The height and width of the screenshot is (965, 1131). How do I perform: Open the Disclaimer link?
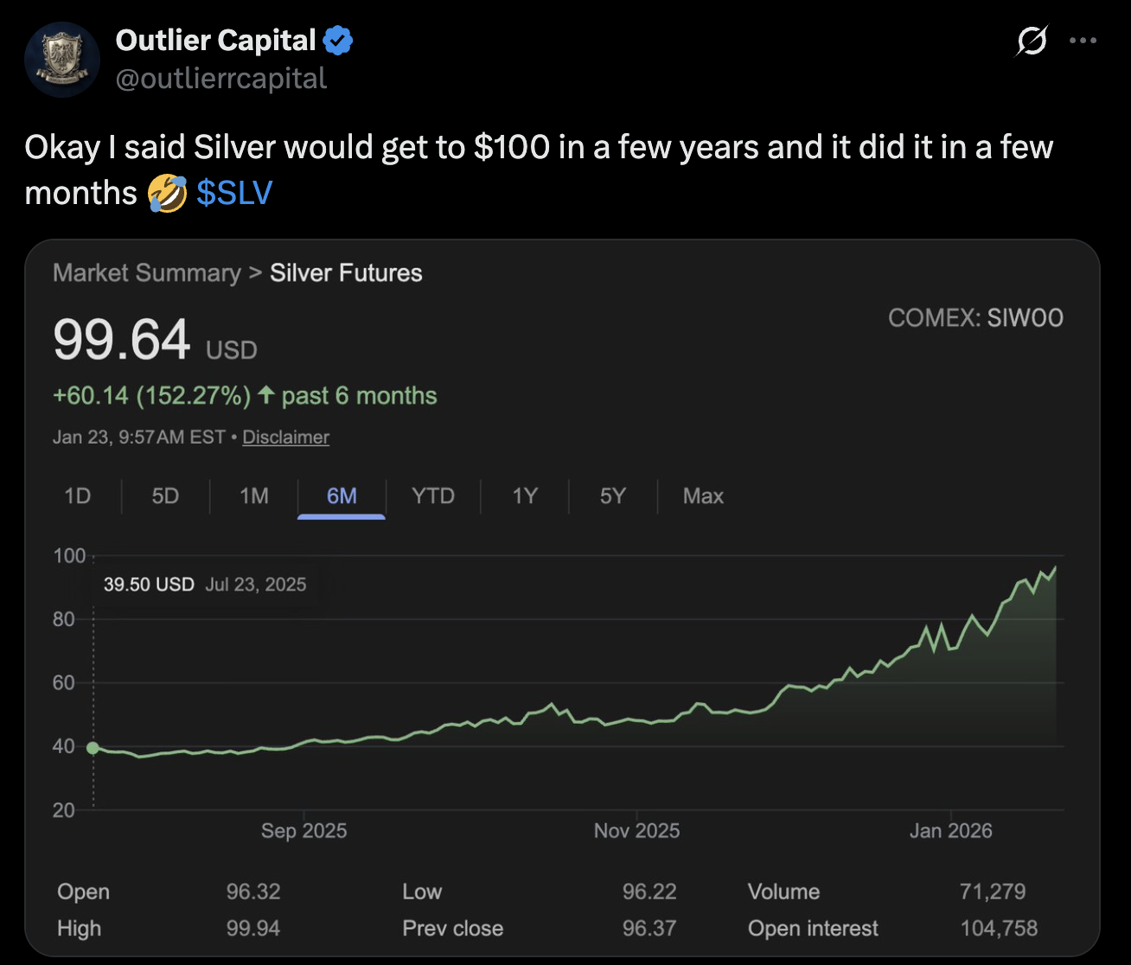tap(285, 438)
